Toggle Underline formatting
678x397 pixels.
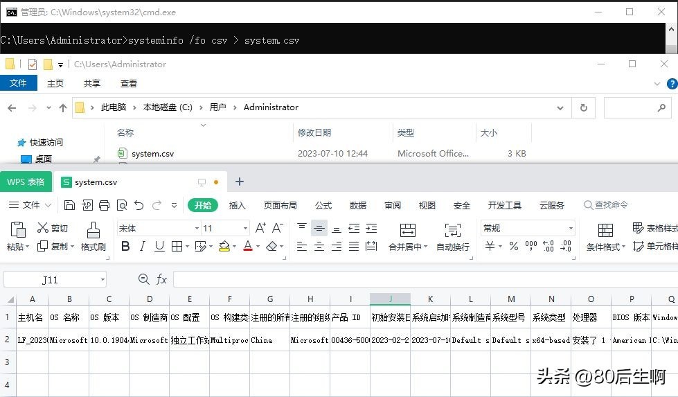(159, 246)
